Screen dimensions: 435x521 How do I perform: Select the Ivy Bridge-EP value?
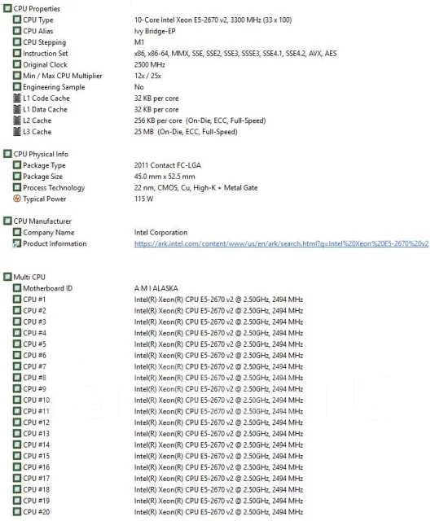(x=155, y=31)
